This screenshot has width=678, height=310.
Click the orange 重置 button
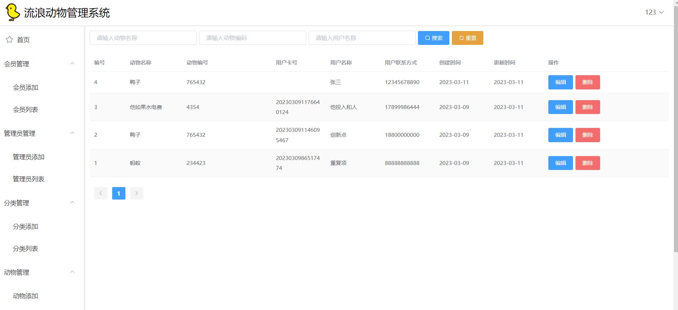click(x=468, y=38)
